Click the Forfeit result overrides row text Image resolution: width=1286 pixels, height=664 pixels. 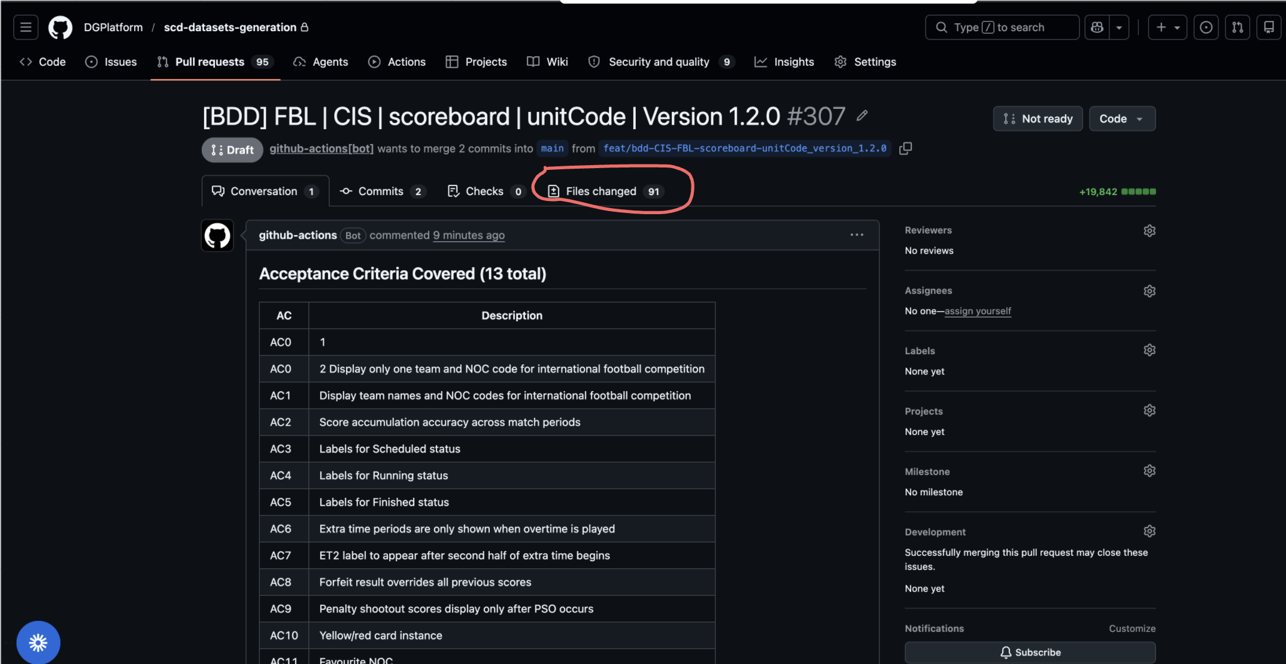[425, 582]
